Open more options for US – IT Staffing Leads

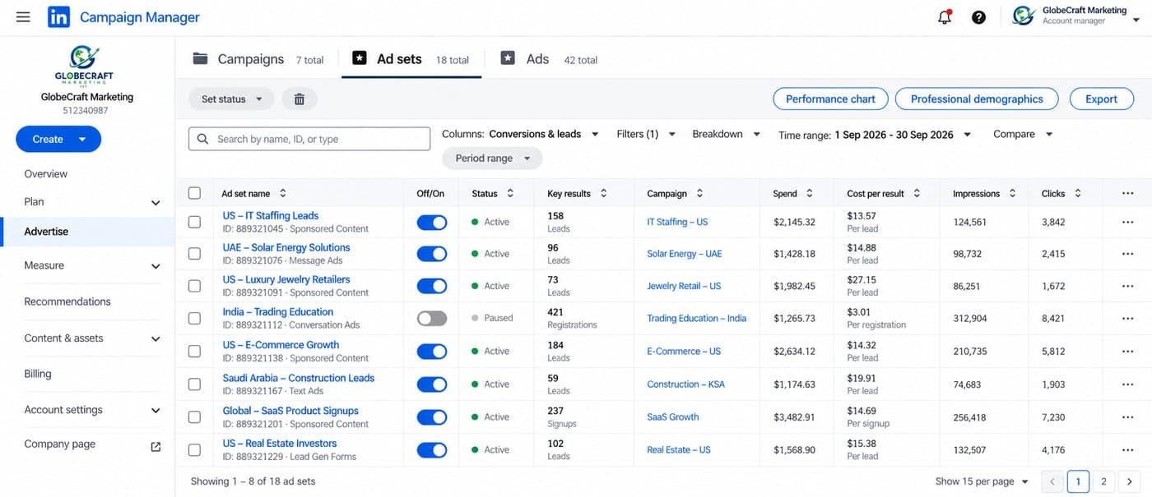(x=1127, y=222)
